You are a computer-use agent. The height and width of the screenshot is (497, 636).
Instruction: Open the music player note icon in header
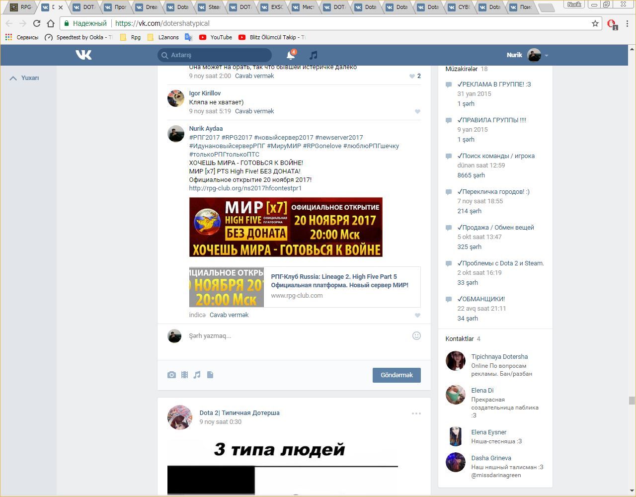314,55
